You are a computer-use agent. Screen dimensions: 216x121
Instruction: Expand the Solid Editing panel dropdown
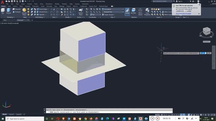[x=40, y=17]
